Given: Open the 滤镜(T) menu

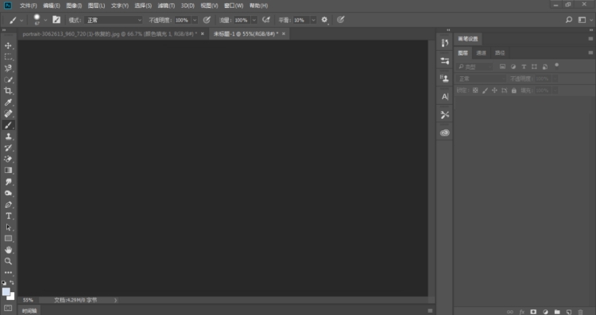Looking at the screenshot, I should pyautogui.click(x=166, y=6).
